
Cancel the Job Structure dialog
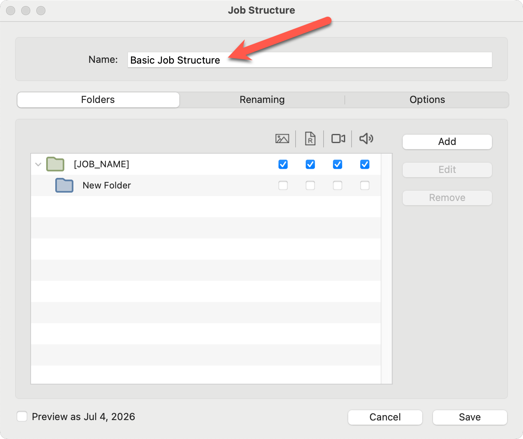(385, 417)
